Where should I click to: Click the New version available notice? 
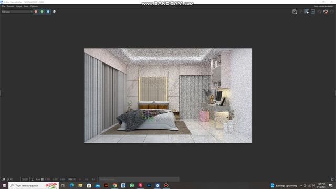pyautogui.click(x=323, y=6)
